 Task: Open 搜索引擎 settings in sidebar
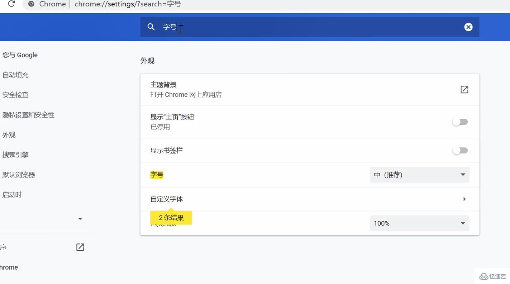click(x=15, y=155)
